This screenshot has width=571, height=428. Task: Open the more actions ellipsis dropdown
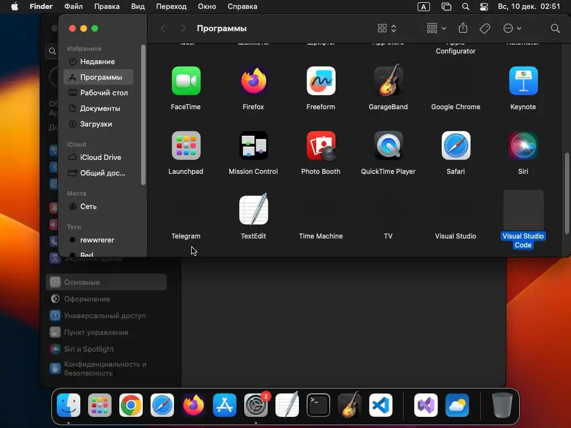pyautogui.click(x=512, y=28)
